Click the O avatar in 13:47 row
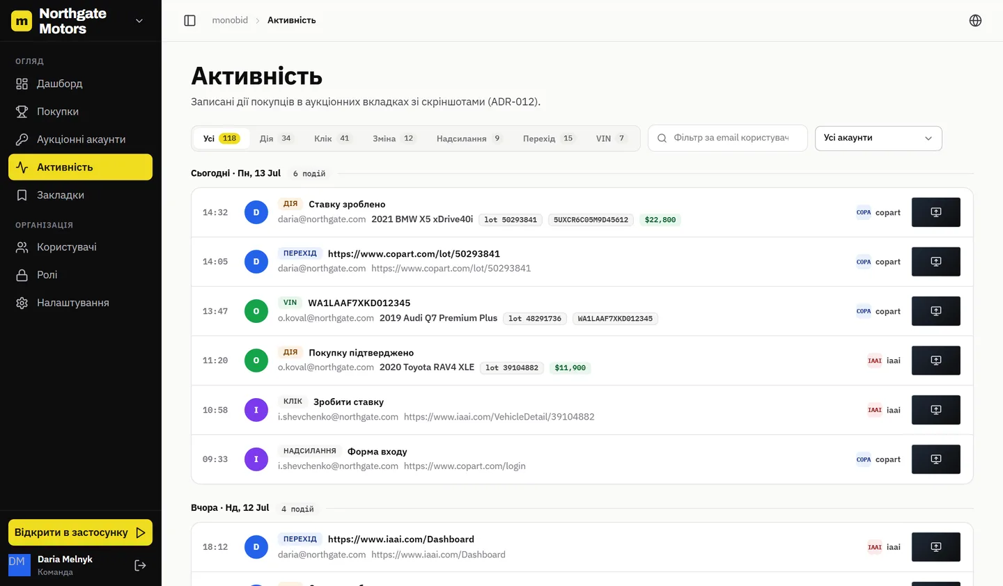The width and height of the screenshot is (1003, 586). tap(256, 311)
